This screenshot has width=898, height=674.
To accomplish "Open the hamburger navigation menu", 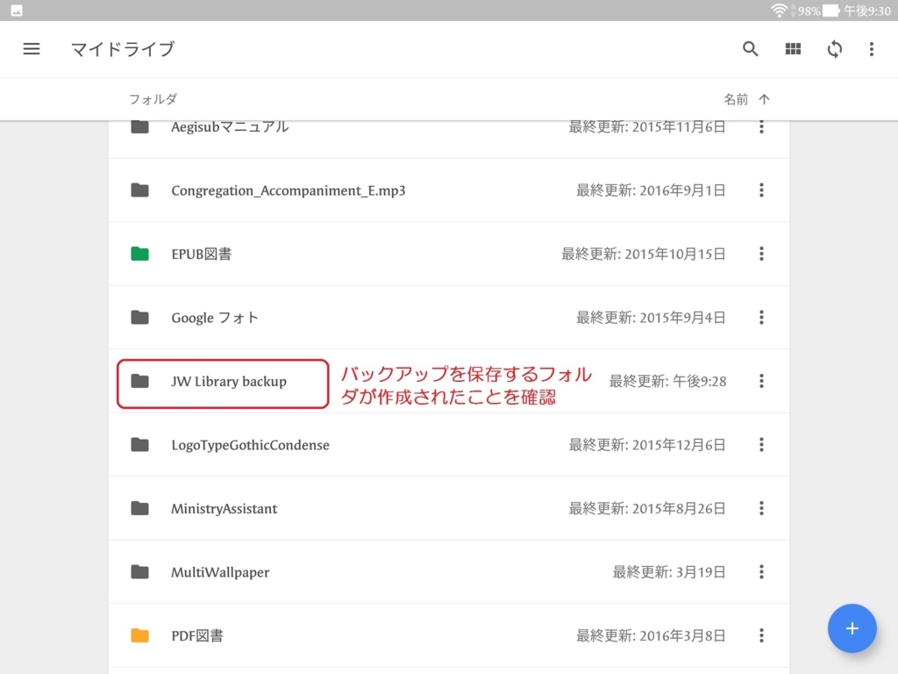I will pyautogui.click(x=32, y=49).
